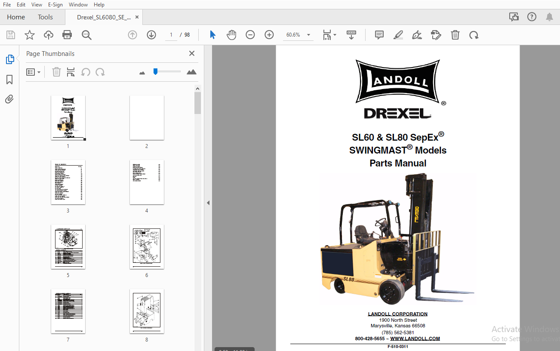
Task: Switch to the Home tab
Action: click(x=16, y=17)
